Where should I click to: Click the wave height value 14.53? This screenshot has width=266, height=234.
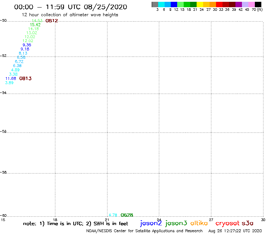(37, 21)
